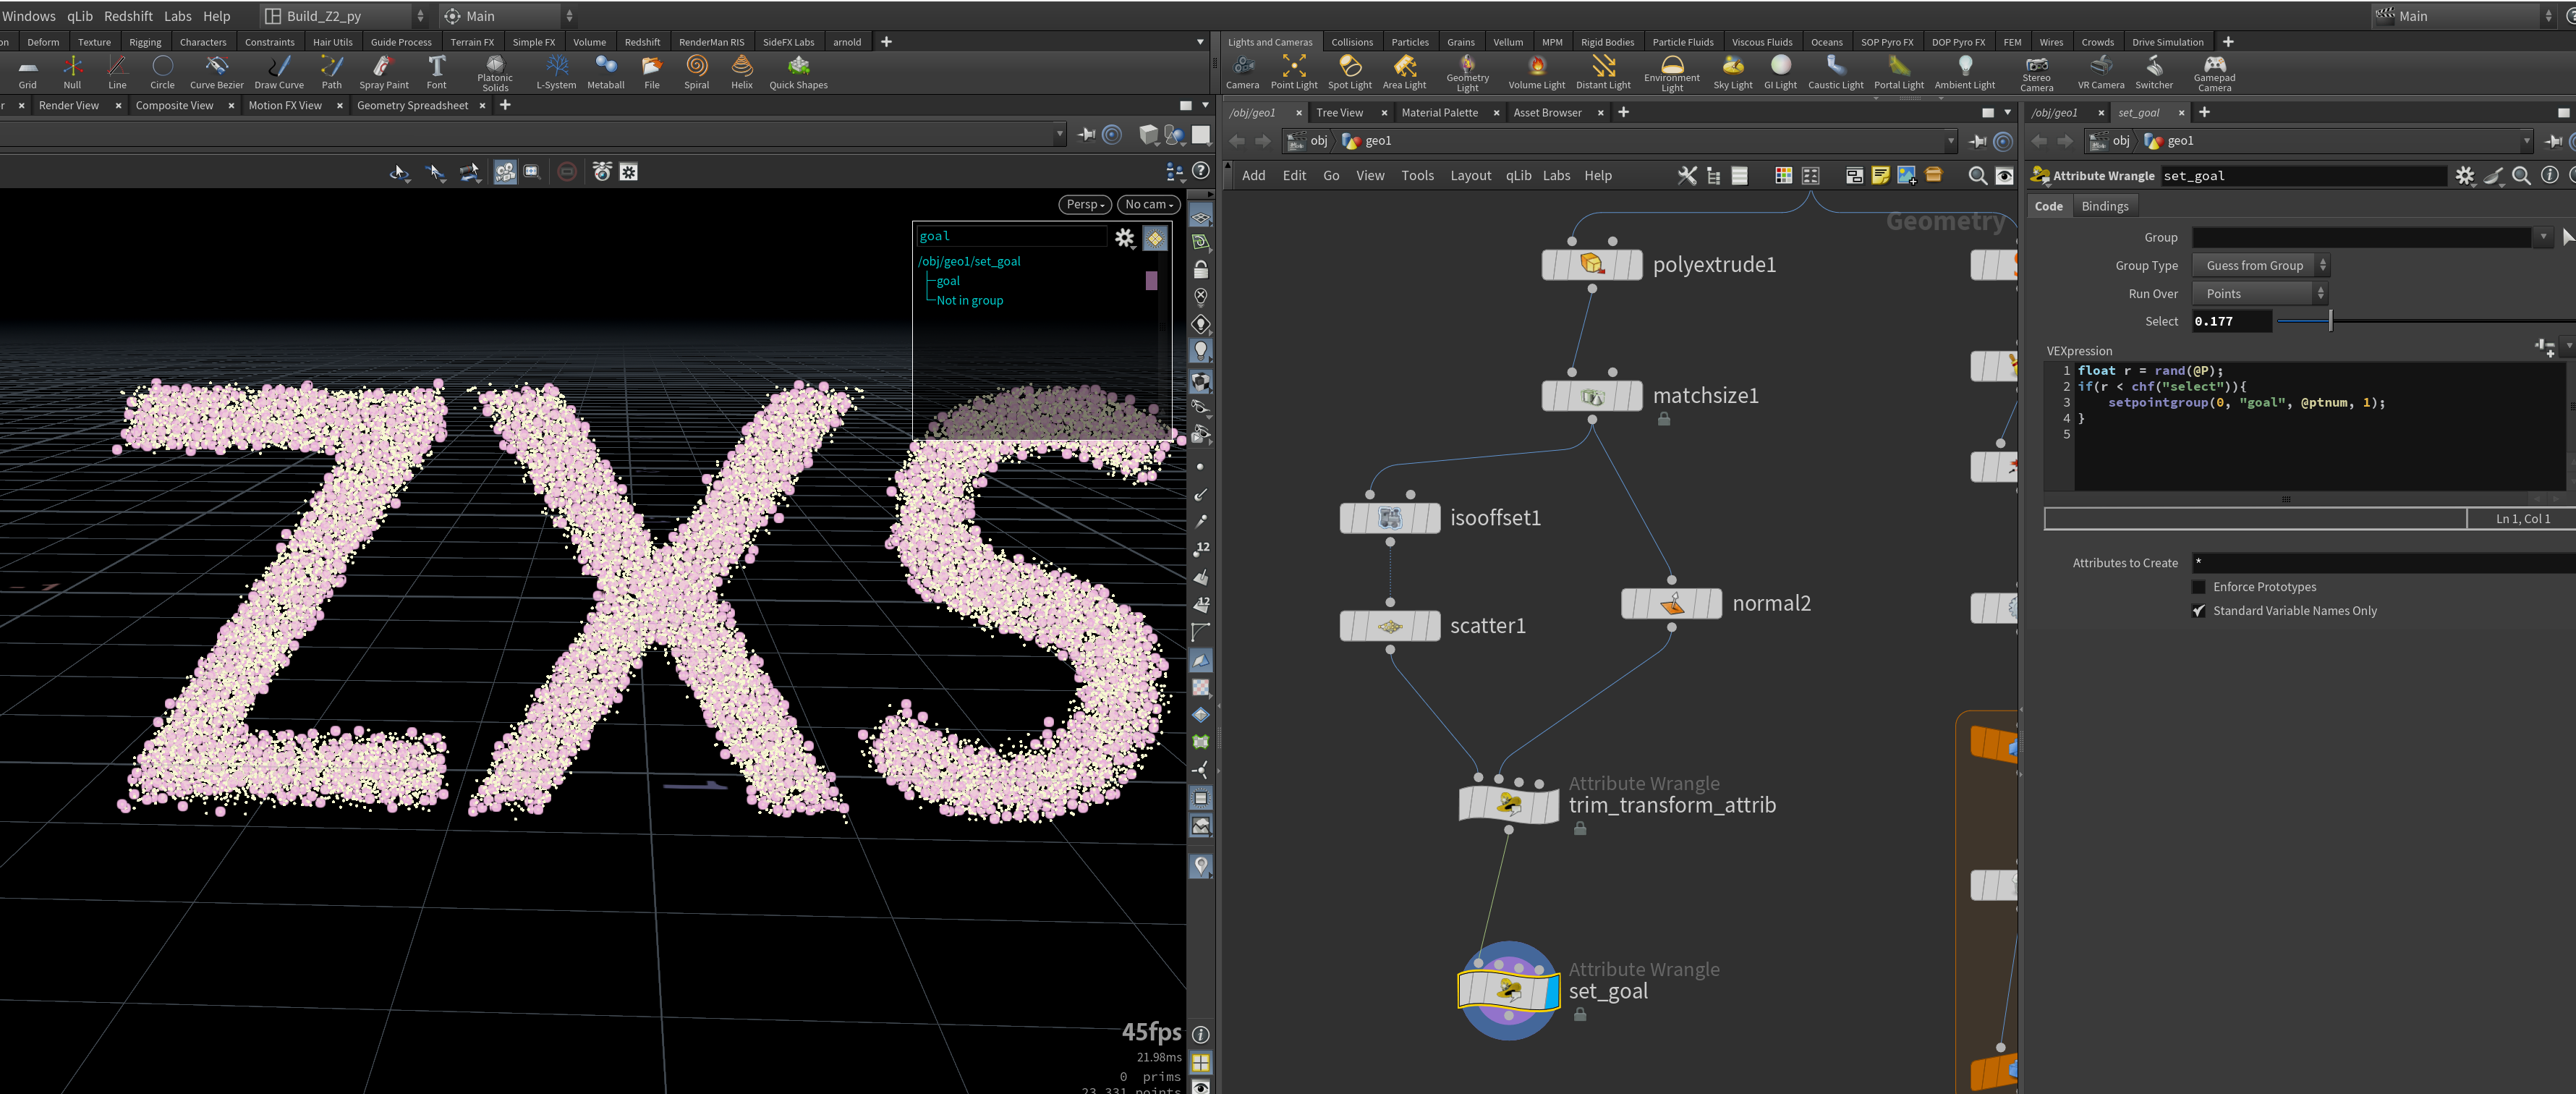2576x1094 pixels.
Task: Select the goal group tree entry
Action: tap(948, 281)
